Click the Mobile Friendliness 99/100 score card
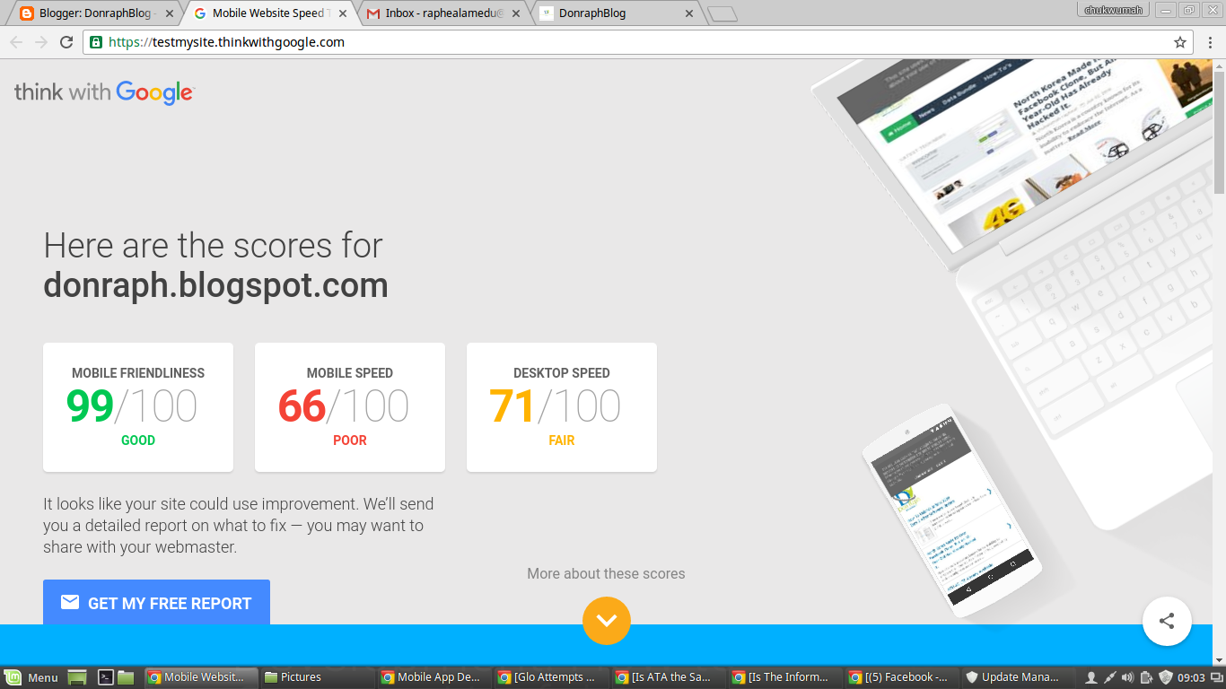 pos(138,407)
